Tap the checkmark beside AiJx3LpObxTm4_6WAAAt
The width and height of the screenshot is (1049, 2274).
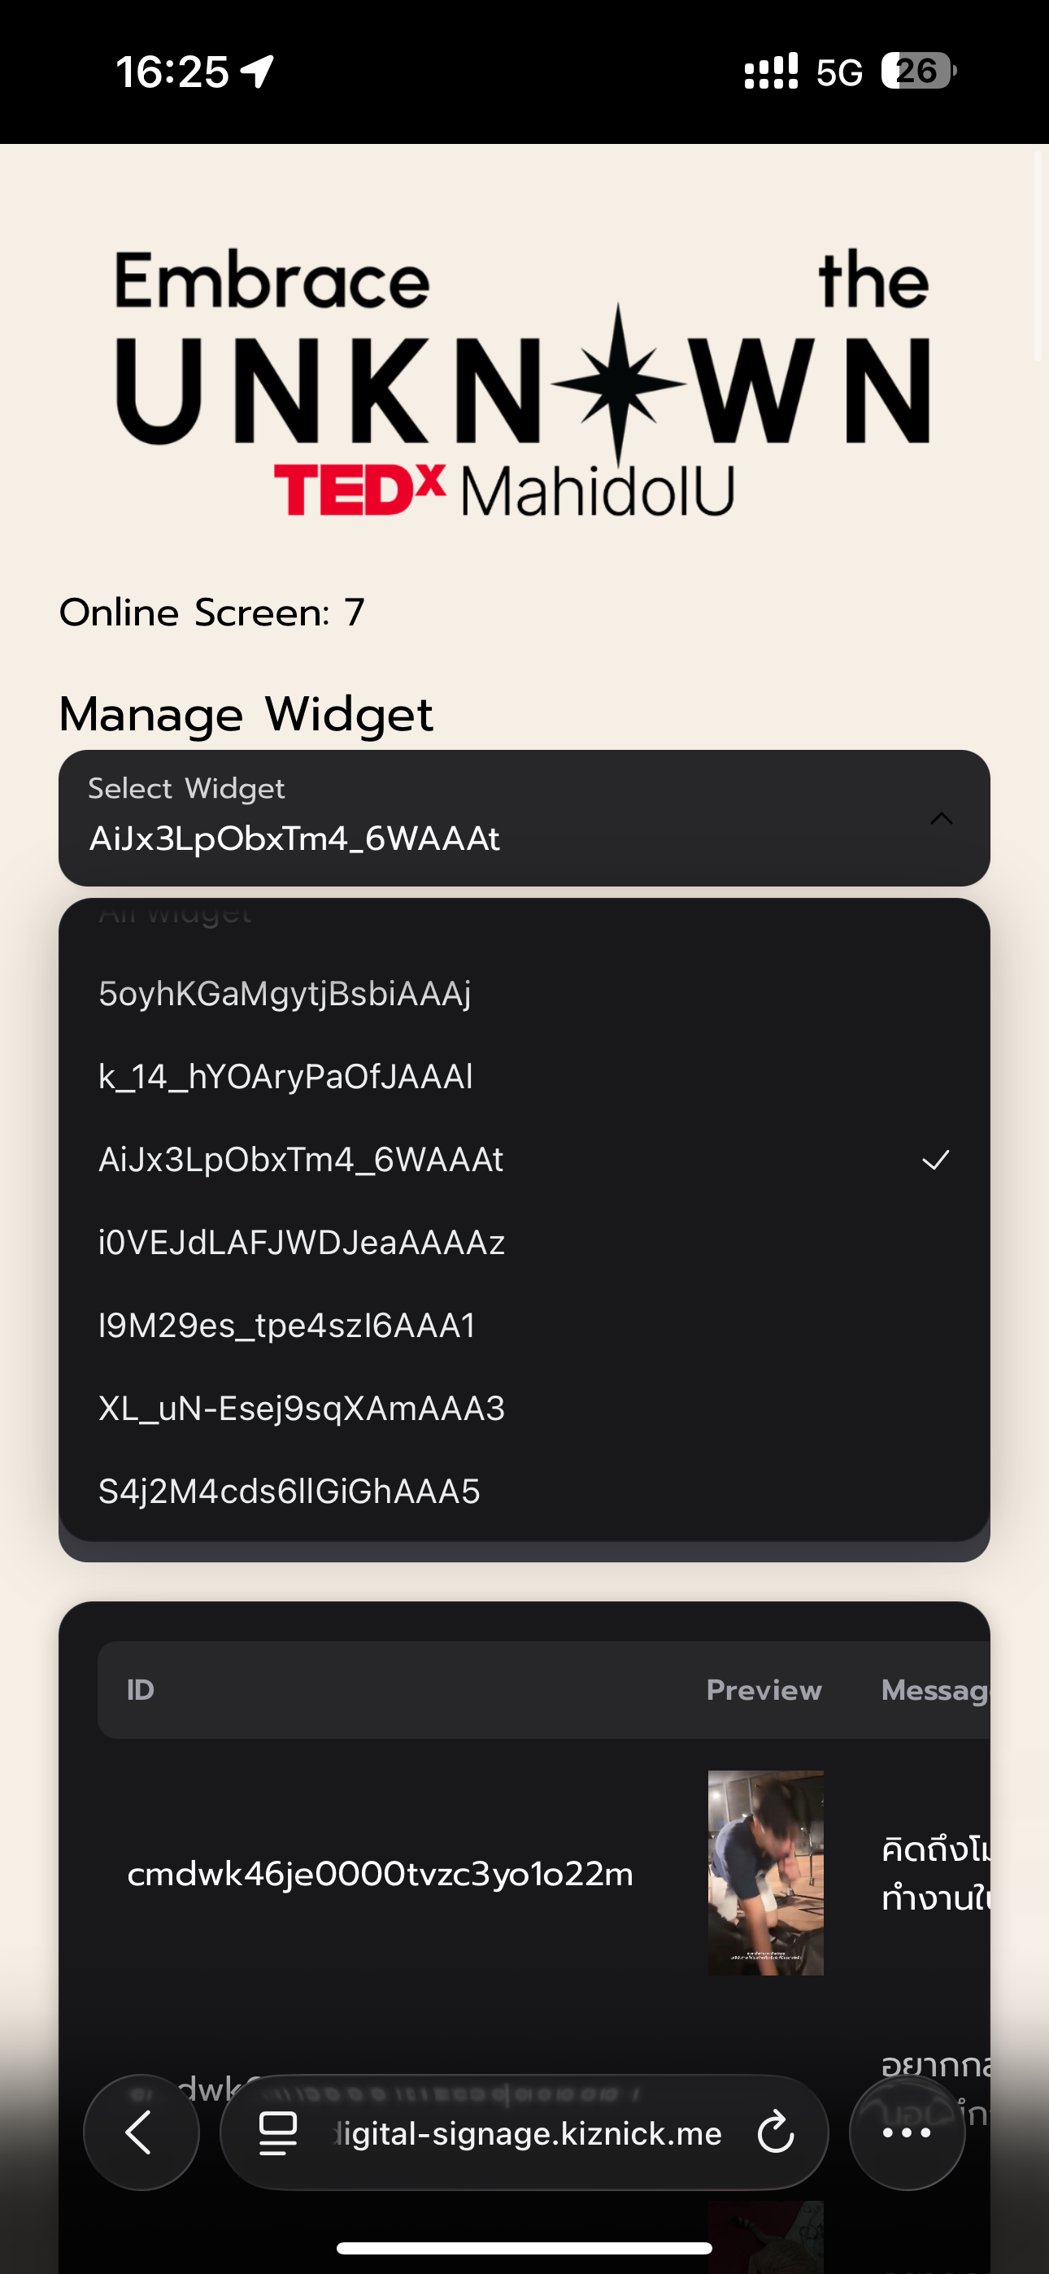pos(938,1159)
